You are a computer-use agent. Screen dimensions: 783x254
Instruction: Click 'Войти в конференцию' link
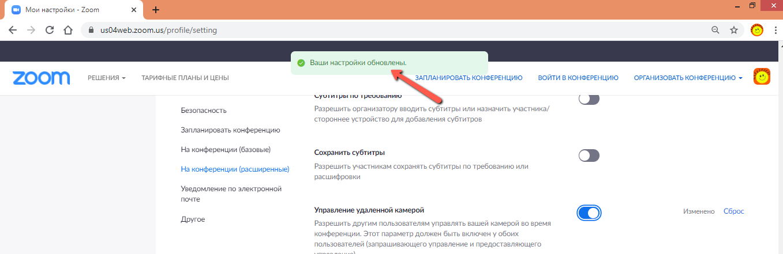pyautogui.click(x=578, y=78)
